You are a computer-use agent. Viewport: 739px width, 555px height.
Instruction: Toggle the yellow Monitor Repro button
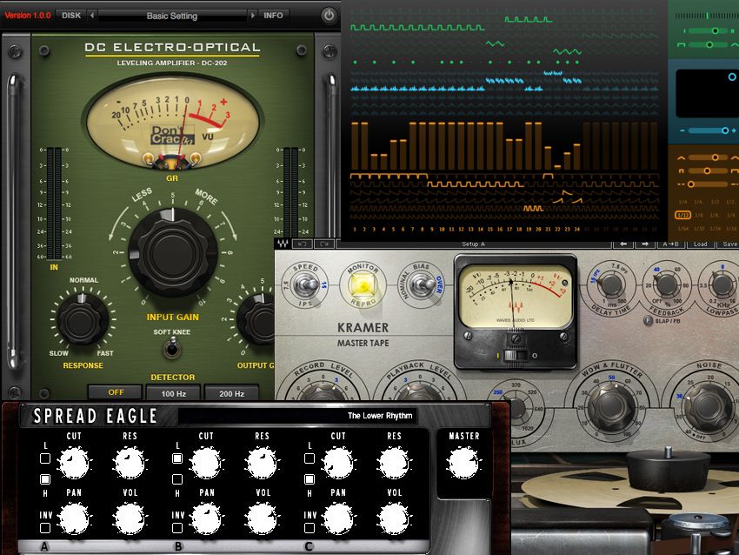click(x=362, y=285)
